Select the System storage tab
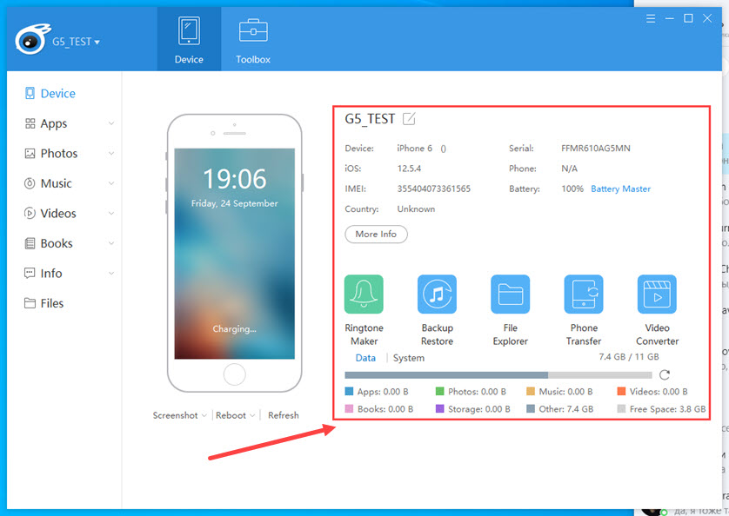729x516 pixels. click(x=409, y=358)
